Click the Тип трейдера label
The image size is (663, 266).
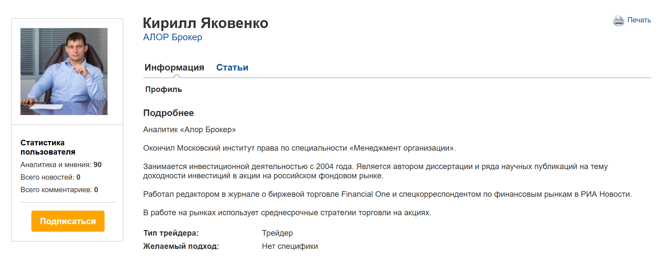(171, 233)
